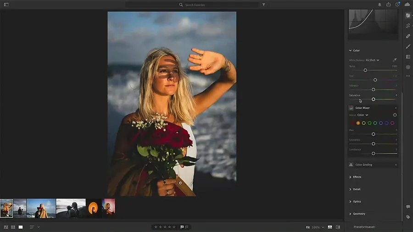Flag the photo as picked
Image resolution: width=413 pixels, height=232 pixels.
pyautogui.click(x=182, y=227)
